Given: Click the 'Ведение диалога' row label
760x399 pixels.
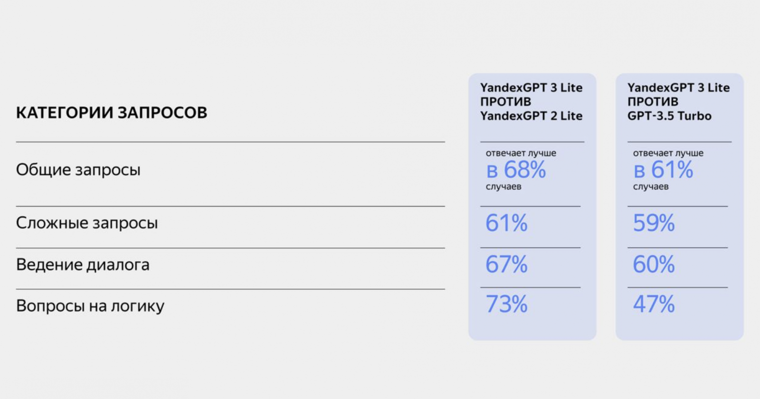Looking at the screenshot, I should coord(83,265).
